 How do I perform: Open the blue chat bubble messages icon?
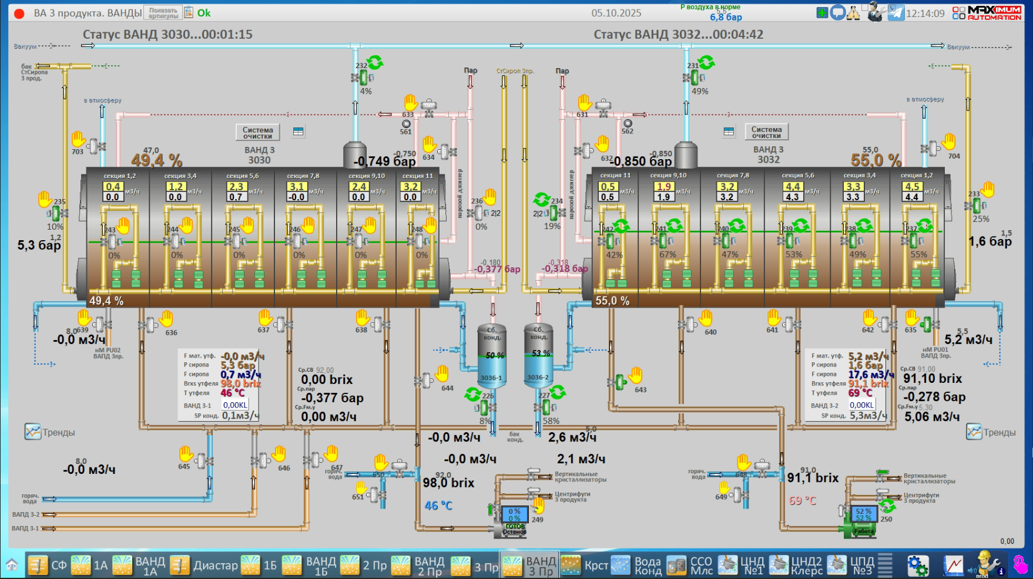tap(838, 13)
